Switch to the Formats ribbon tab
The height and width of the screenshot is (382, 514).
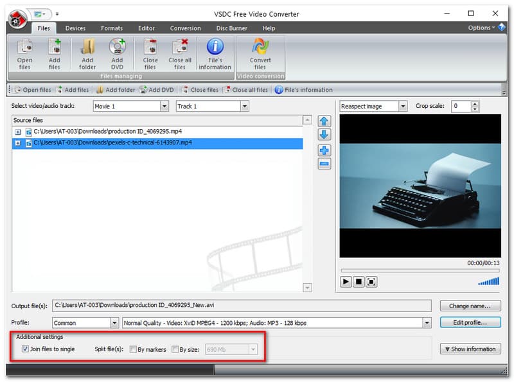(x=112, y=28)
